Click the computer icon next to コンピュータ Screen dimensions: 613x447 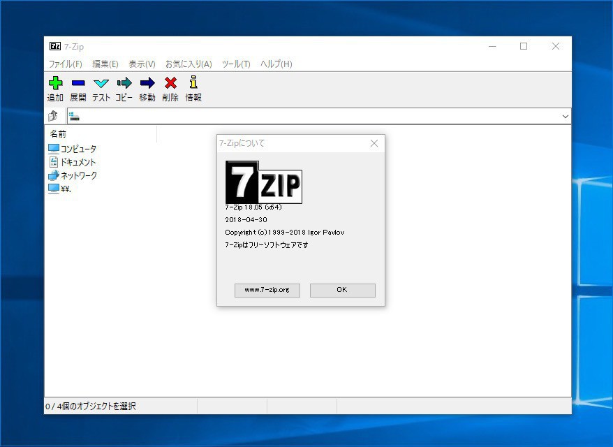pyautogui.click(x=54, y=149)
